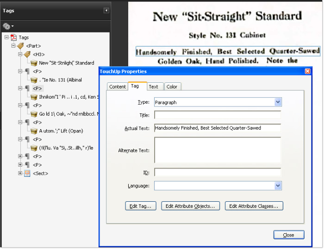
Task: Select the Sect section tag icon
Action: [27, 173]
